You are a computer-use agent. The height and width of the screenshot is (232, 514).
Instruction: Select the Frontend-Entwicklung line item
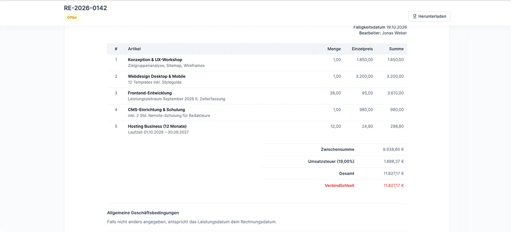point(150,93)
